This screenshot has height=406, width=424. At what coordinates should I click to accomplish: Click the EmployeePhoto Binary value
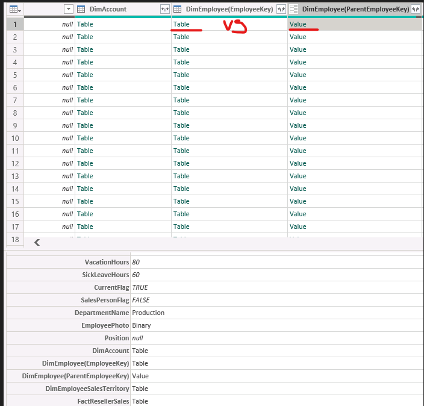[x=142, y=325]
